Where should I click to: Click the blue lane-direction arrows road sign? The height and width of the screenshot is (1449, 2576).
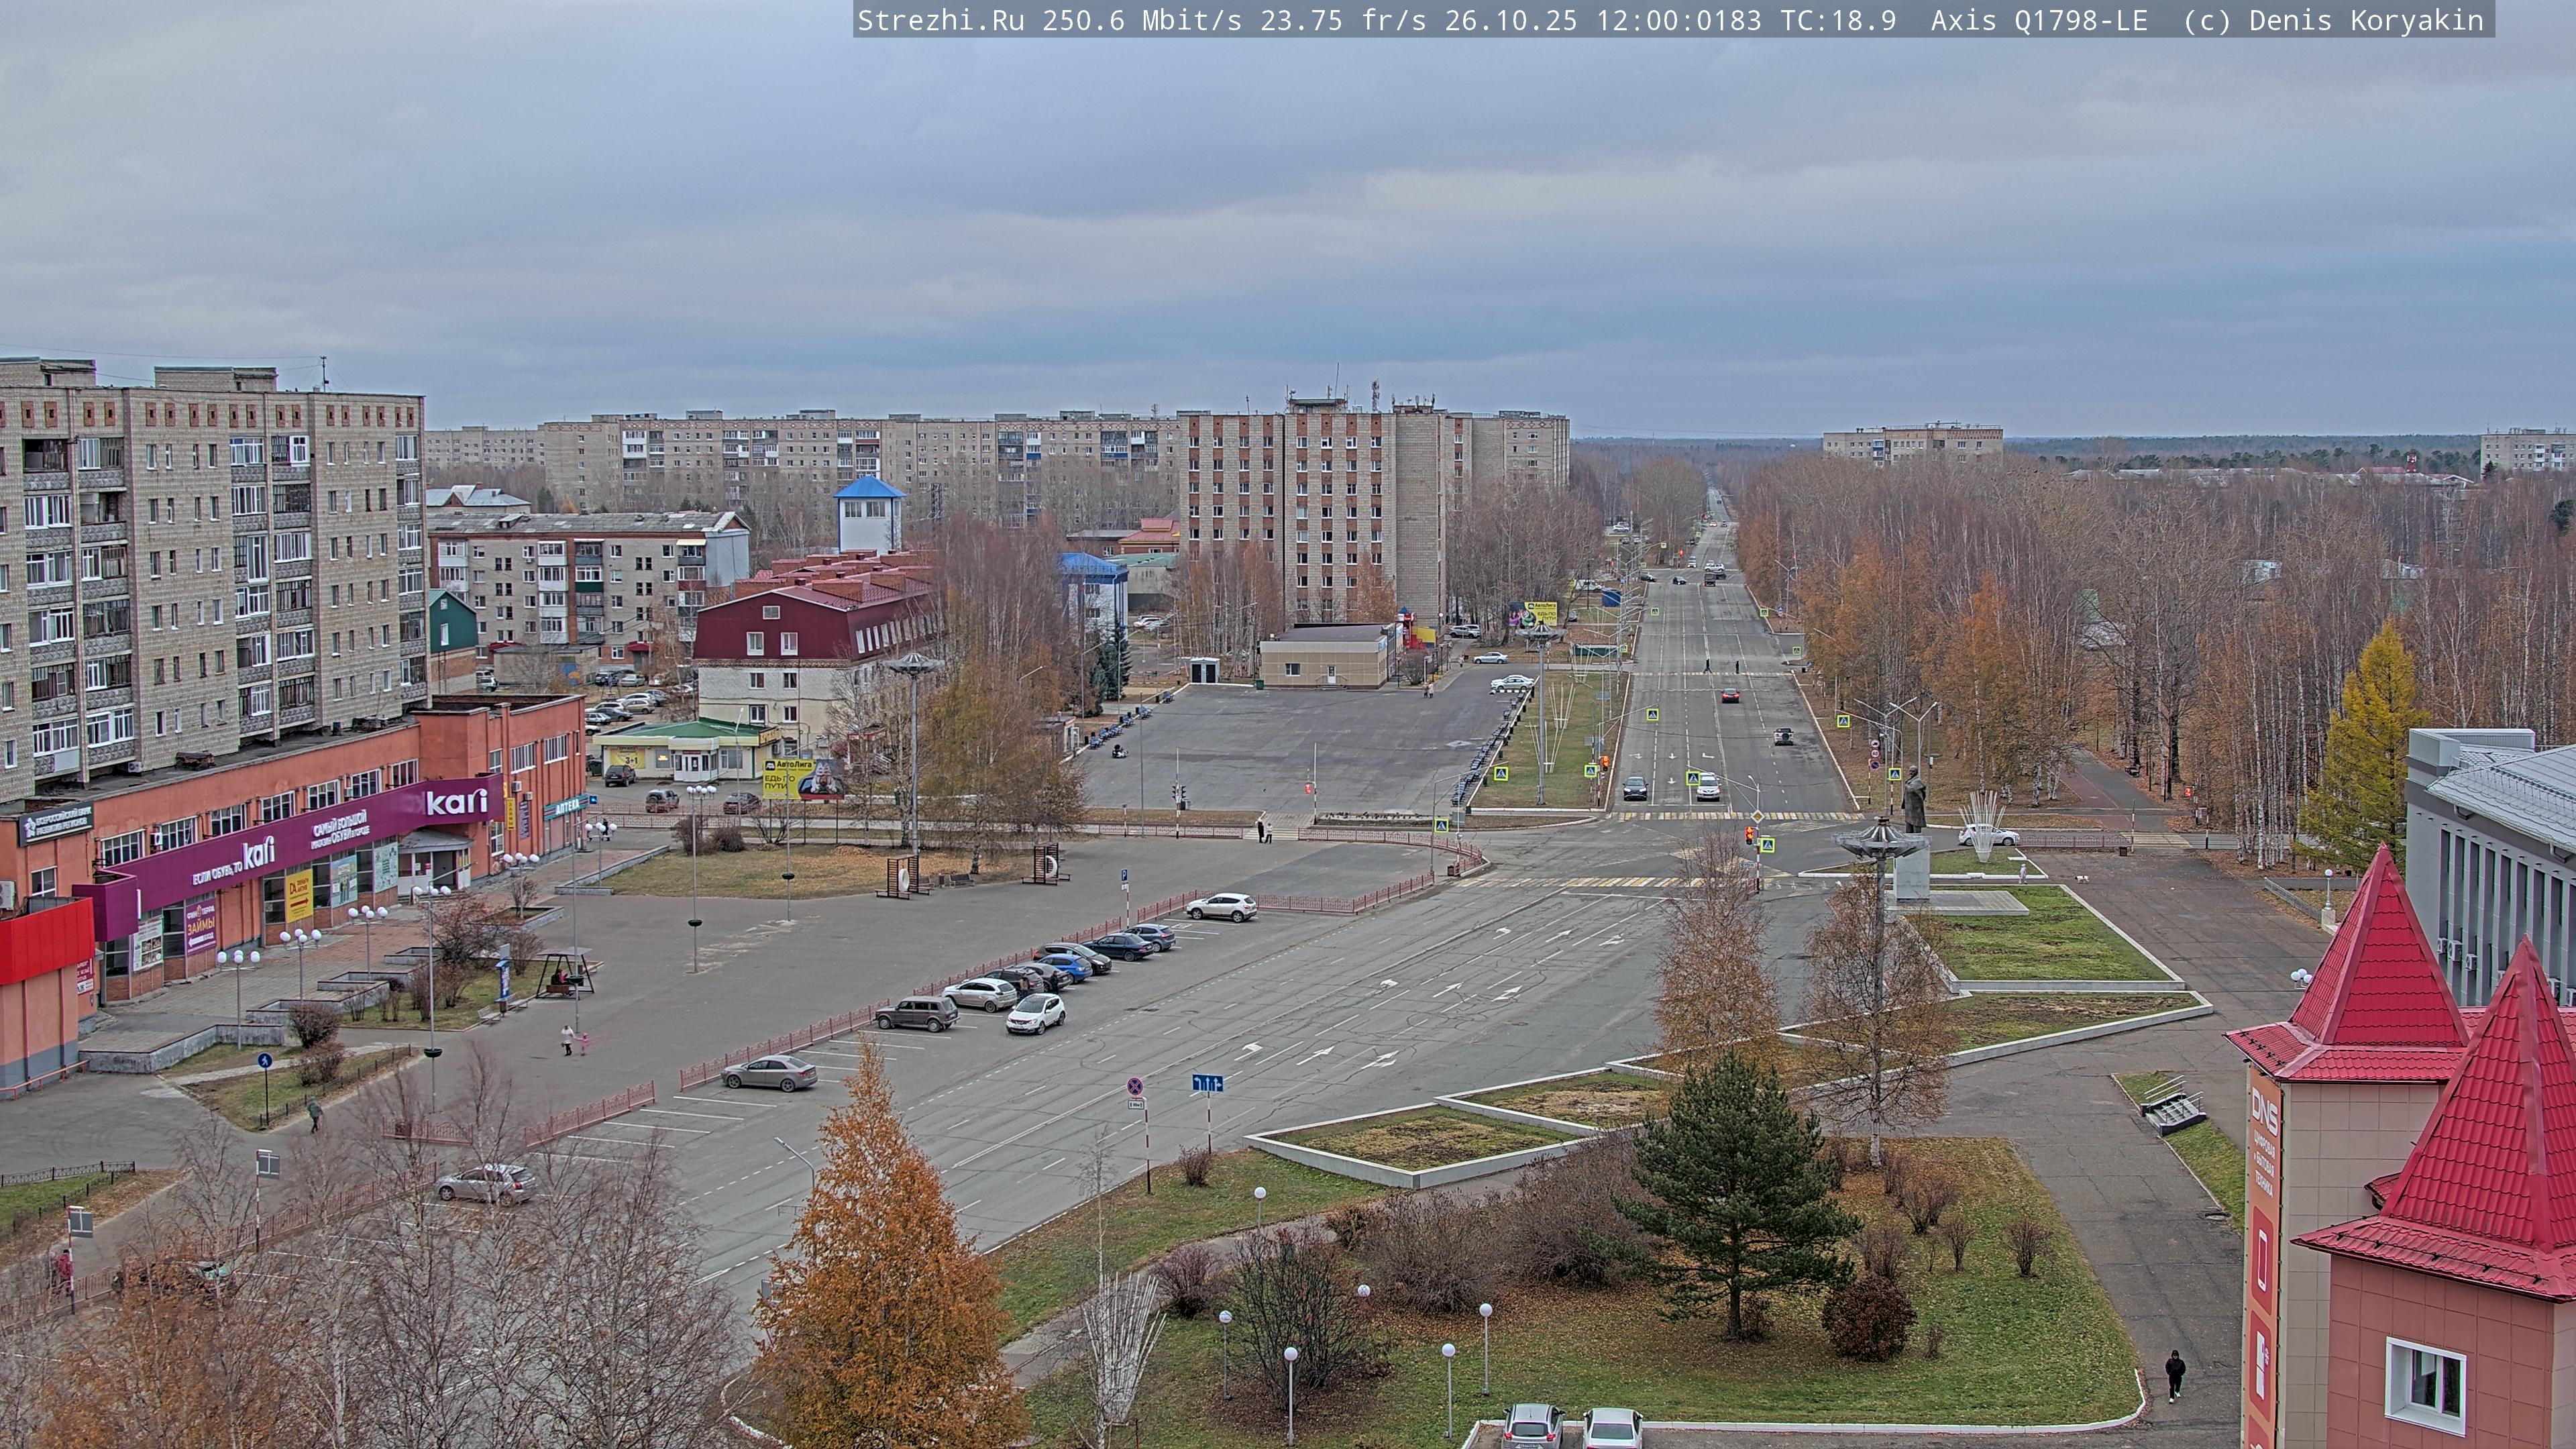pos(1207,1083)
